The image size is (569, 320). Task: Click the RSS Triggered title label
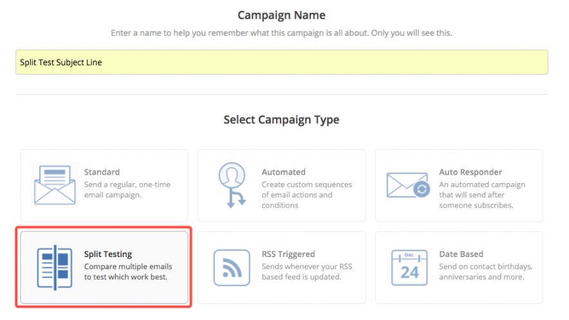(288, 254)
